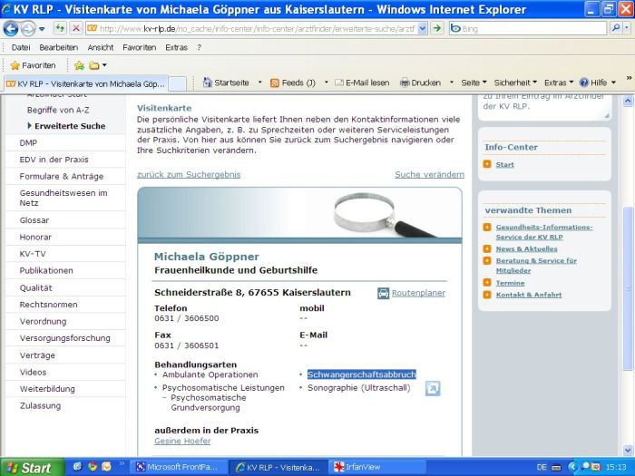Open a new blank tab
This screenshot has height=476, width=635.
178,83
